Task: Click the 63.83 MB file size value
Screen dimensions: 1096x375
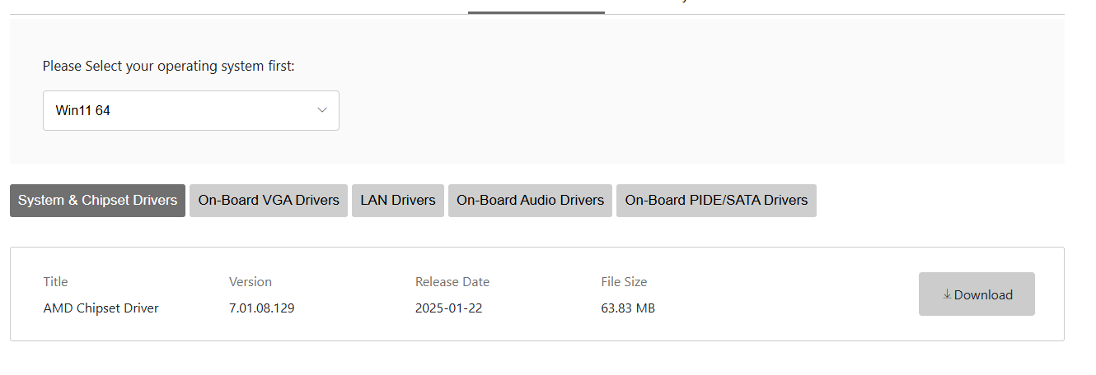Action: (628, 308)
